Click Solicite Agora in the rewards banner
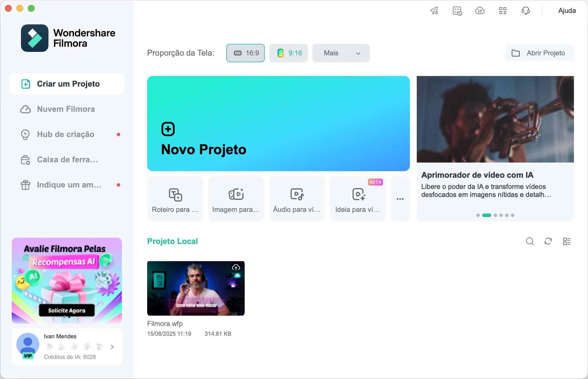The width and height of the screenshot is (588, 379). click(67, 310)
